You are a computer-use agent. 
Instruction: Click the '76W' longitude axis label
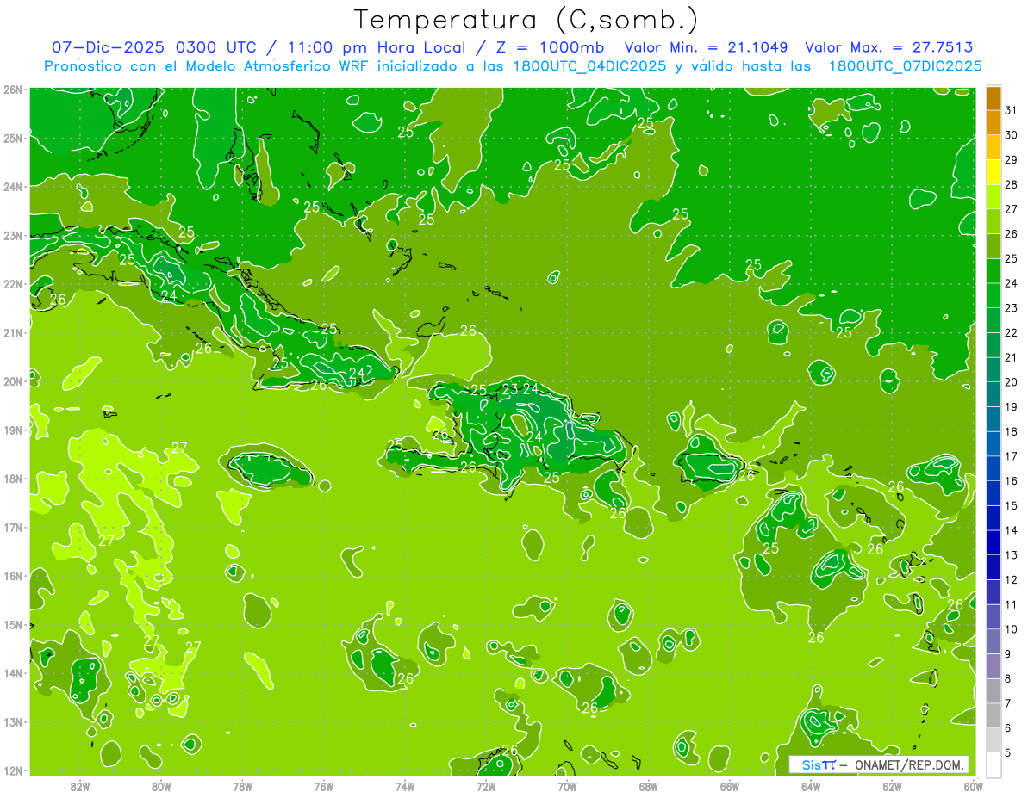(323, 786)
